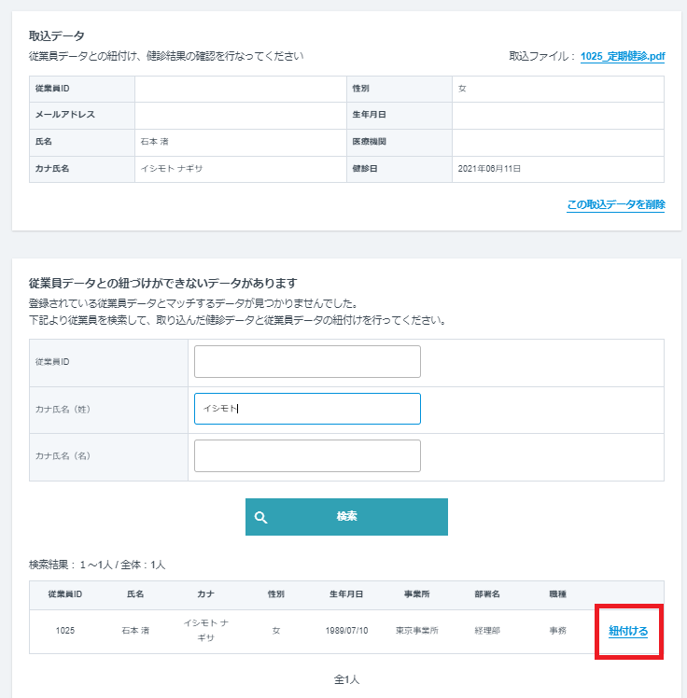Click the 従業員ID results column header

[65, 594]
